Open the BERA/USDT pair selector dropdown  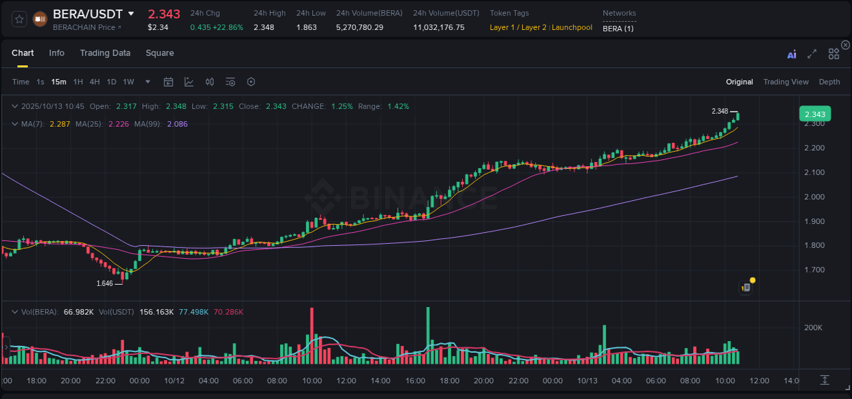tap(131, 14)
